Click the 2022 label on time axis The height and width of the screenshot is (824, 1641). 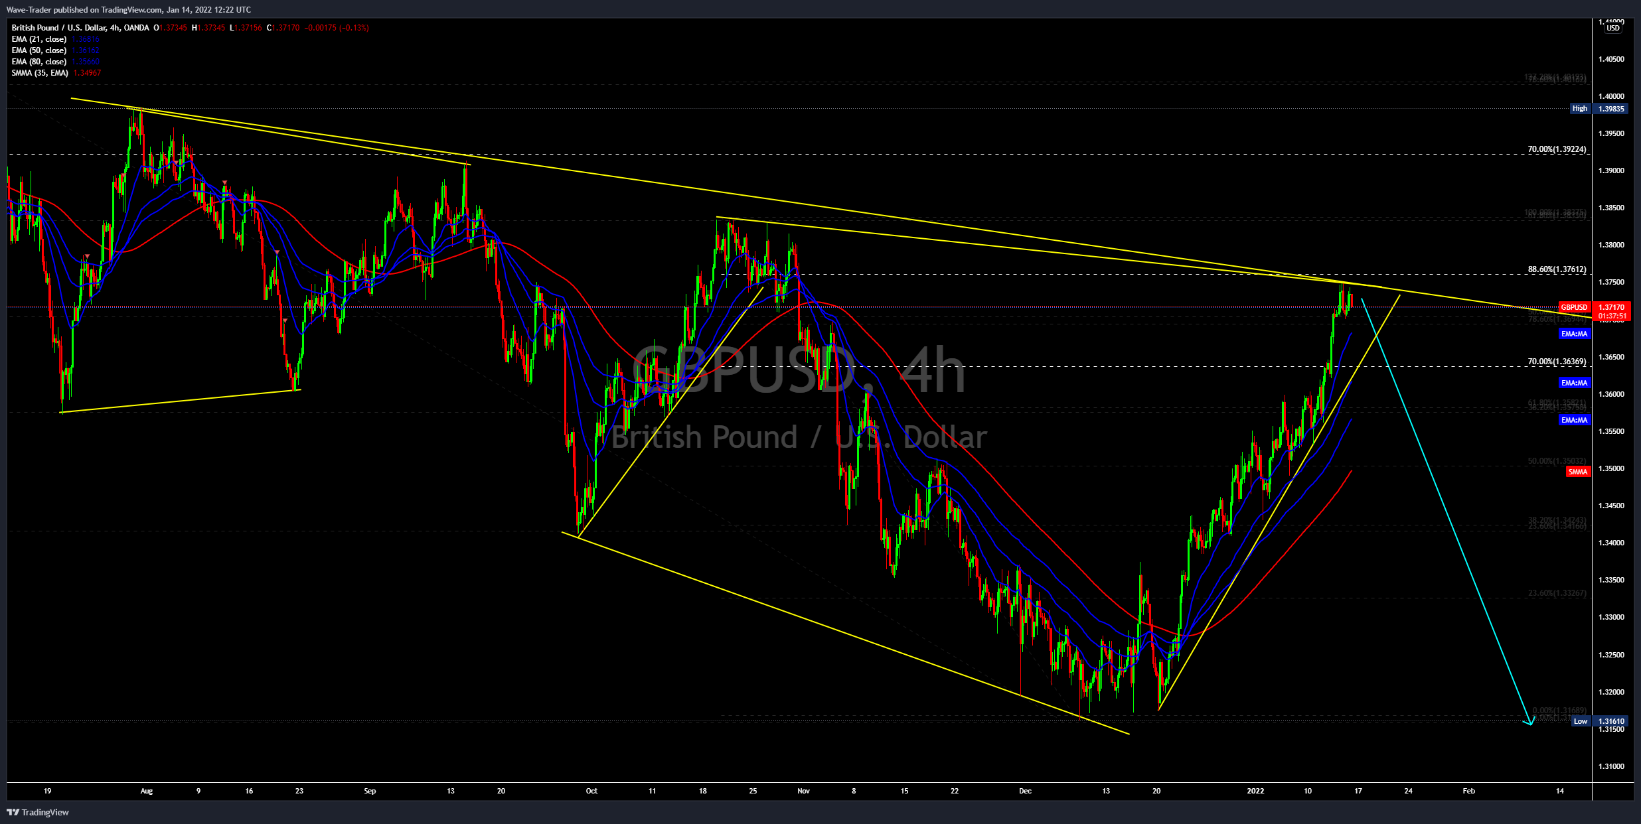point(1255,791)
